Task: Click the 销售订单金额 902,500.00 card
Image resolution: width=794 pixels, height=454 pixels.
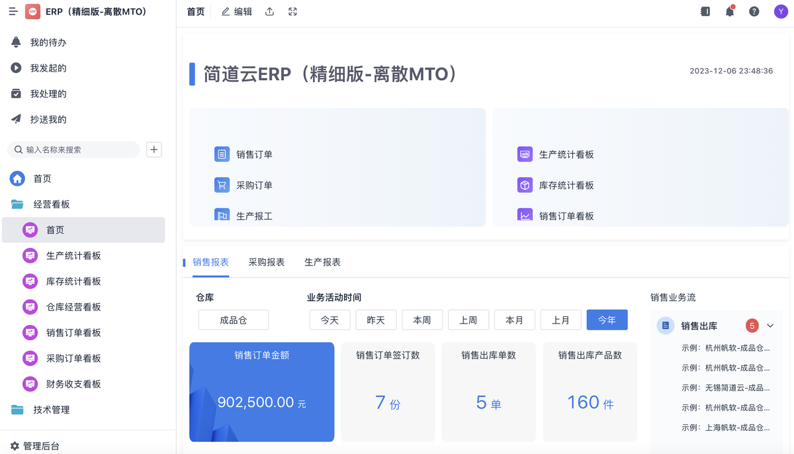Action: 262,392
